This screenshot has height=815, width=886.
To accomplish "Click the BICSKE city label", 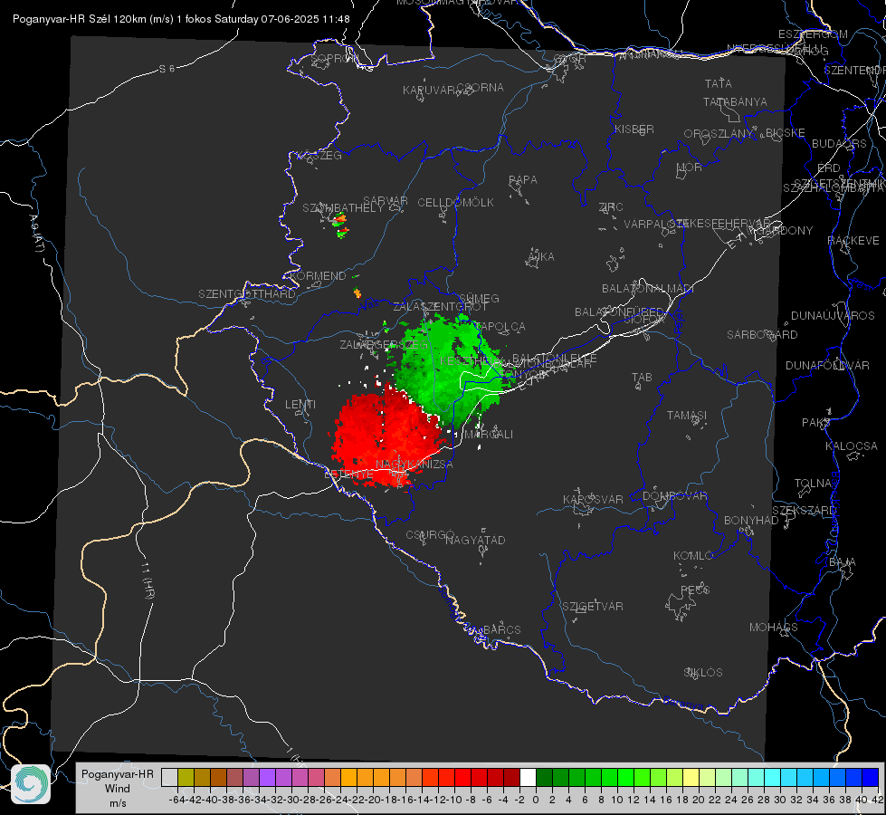I will click(x=786, y=133).
